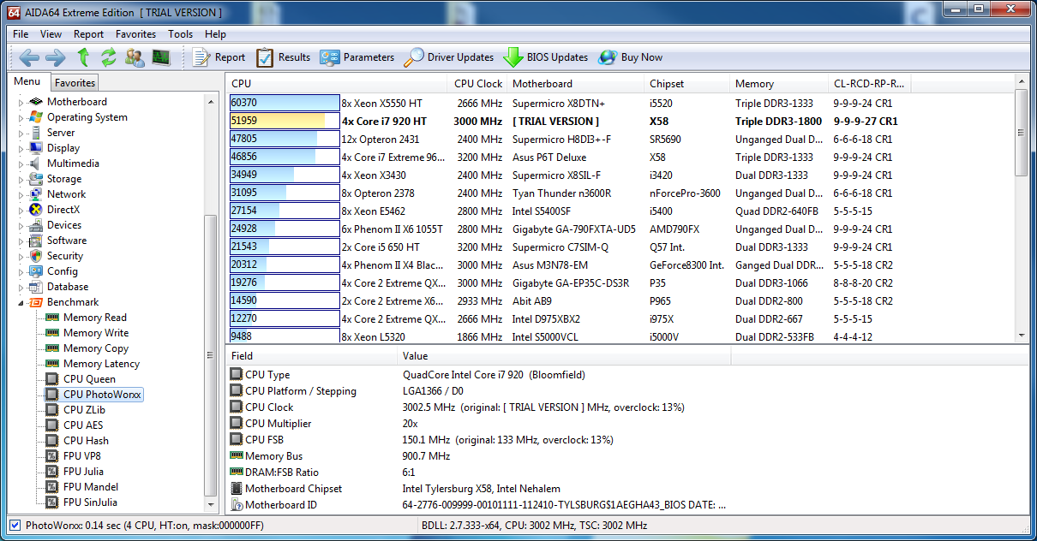Open Results from the toolbar

(283, 57)
